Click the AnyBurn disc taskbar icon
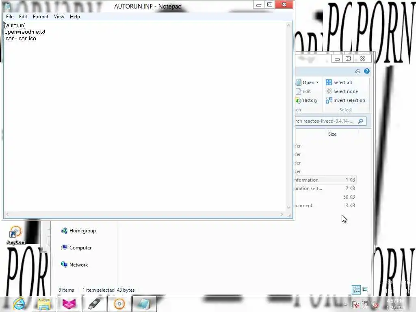416x312 pixels. point(119,304)
